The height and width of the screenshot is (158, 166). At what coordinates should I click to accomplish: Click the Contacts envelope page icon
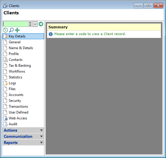5,60
